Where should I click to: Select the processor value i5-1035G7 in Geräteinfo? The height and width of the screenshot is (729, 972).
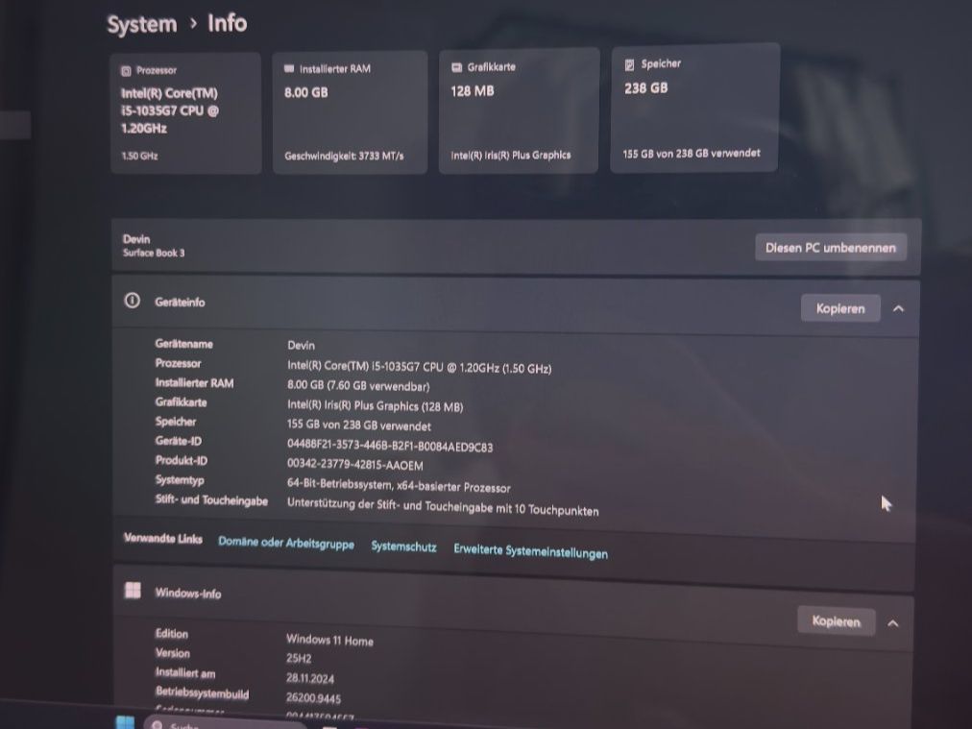[x=419, y=367]
